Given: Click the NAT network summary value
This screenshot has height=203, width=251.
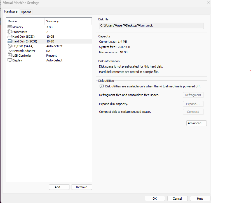Looking at the screenshot, I should click(x=49, y=51).
